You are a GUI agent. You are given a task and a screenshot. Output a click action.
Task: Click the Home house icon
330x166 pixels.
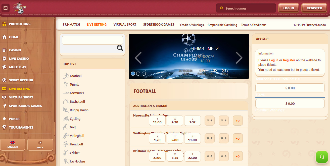tap(4, 37)
